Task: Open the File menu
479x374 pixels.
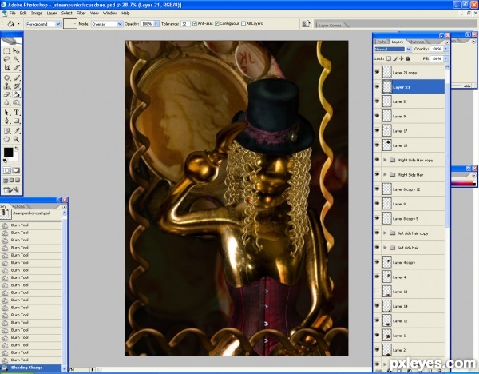Action: (12, 13)
